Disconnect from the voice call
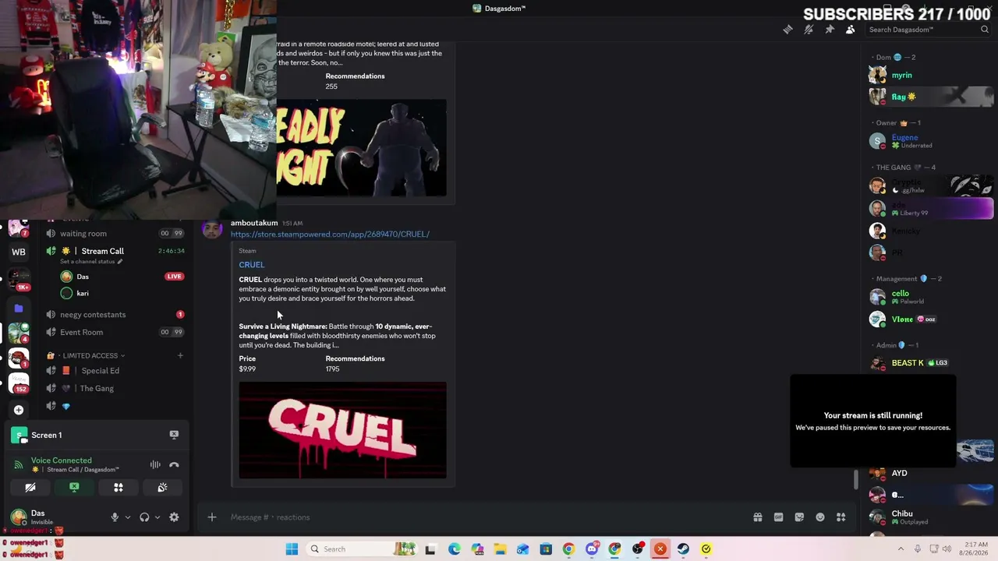The width and height of the screenshot is (998, 561). pyautogui.click(x=174, y=465)
